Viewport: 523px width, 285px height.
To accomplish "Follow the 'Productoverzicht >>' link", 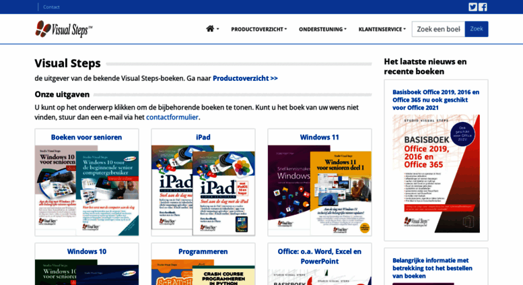I will tap(245, 78).
